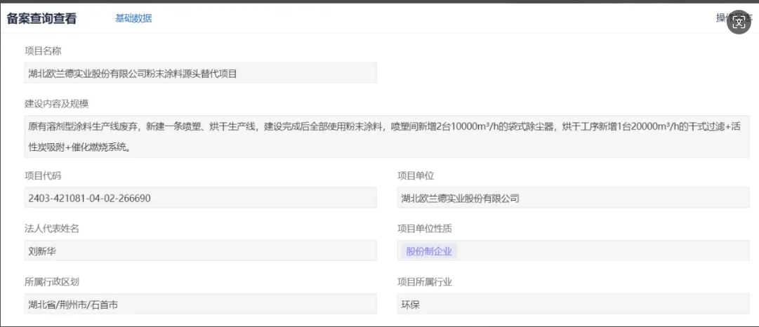This screenshot has width=759, height=327.
Task: Click the 项目单位 field
Action: click(572, 198)
